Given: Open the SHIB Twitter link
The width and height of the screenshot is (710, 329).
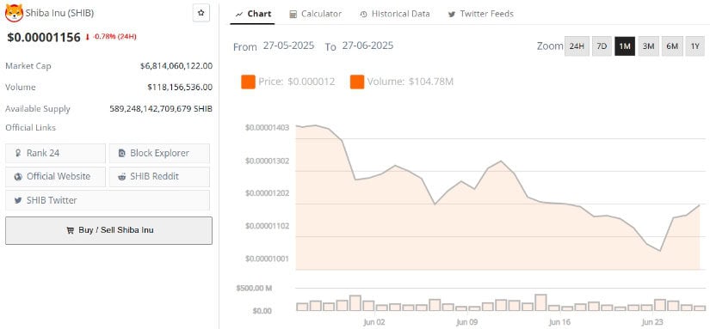Looking at the screenshot, I should tap(108, 200).
